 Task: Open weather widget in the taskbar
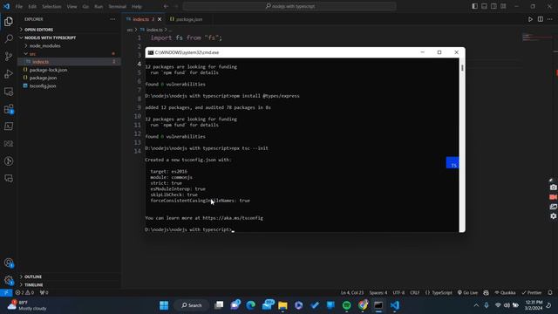point(28,305)
